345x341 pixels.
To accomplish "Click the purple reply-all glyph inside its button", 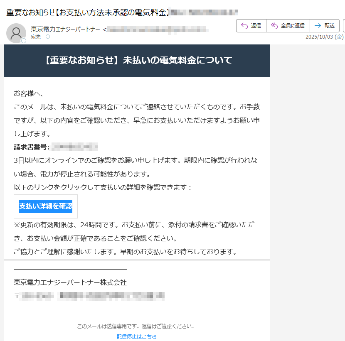I will tap(275, 25).
